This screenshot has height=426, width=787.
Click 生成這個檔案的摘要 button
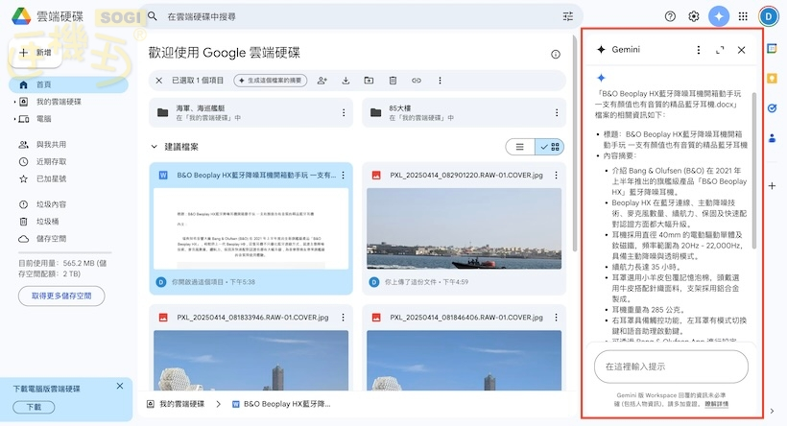(x=270, y=81)
